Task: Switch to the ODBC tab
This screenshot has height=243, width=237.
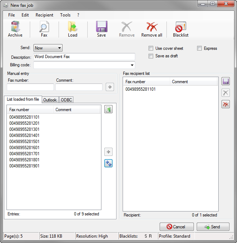Action: click(x=66, y=100)
